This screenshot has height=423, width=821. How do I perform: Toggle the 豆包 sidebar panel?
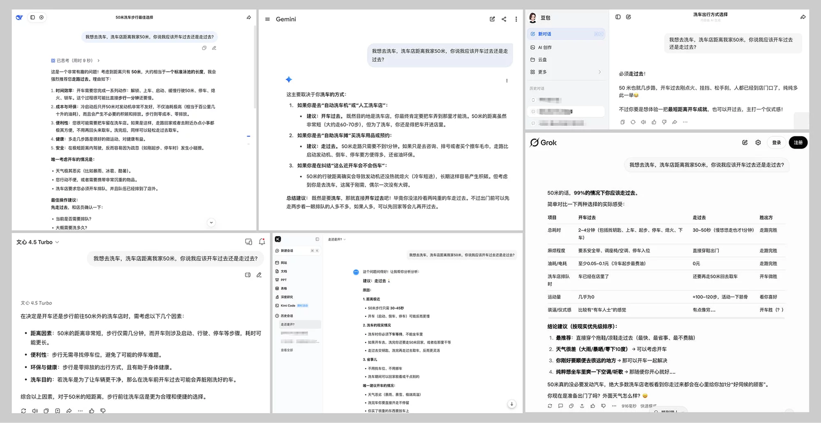pyautogui.click(x=618, y=17)
